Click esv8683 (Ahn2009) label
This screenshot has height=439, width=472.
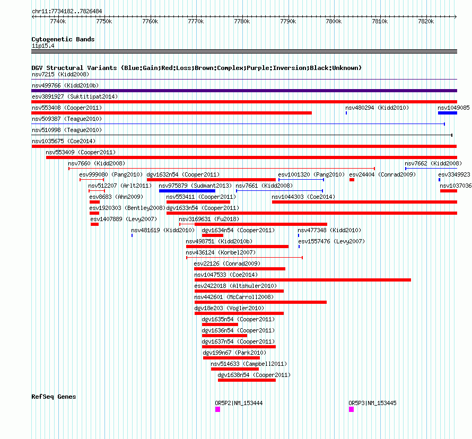click(116, 197)
